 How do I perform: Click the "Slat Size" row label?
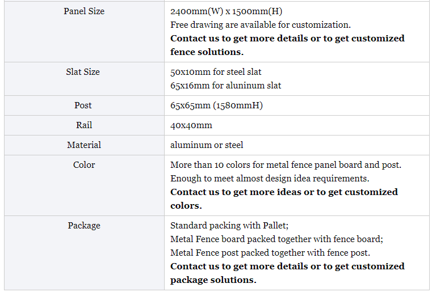[x=83, y=72]
